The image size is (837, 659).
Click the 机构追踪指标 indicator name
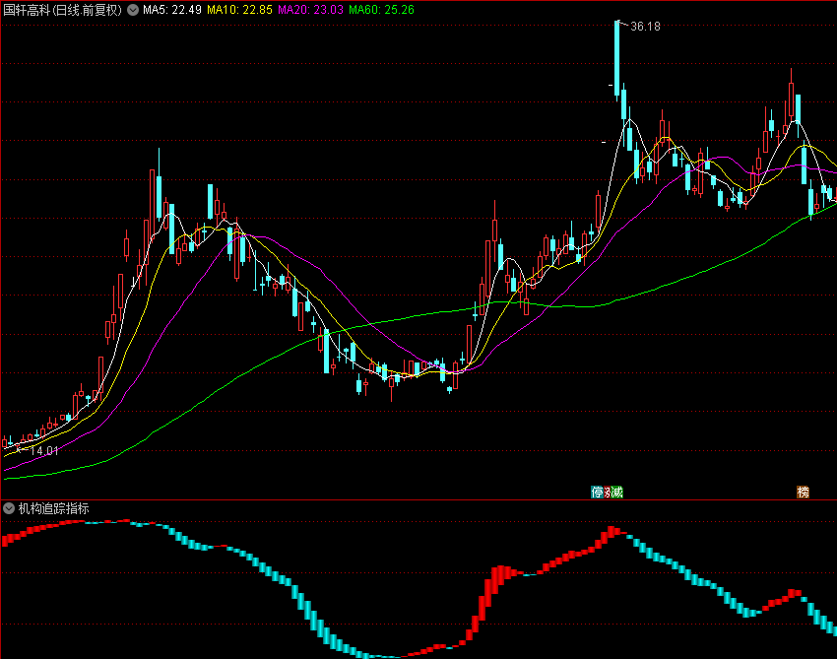pos(53,508)
